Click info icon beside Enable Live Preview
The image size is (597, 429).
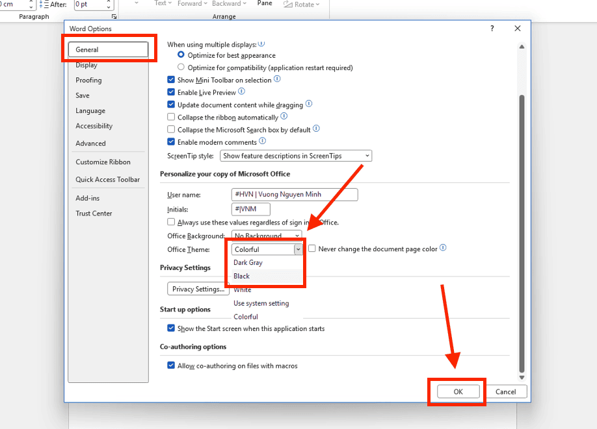[x=241, y=92]
